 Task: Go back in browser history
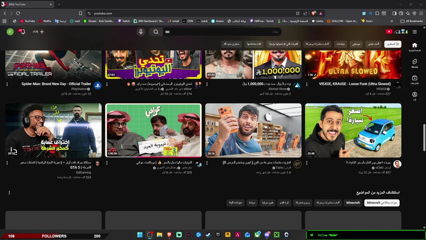5,13
